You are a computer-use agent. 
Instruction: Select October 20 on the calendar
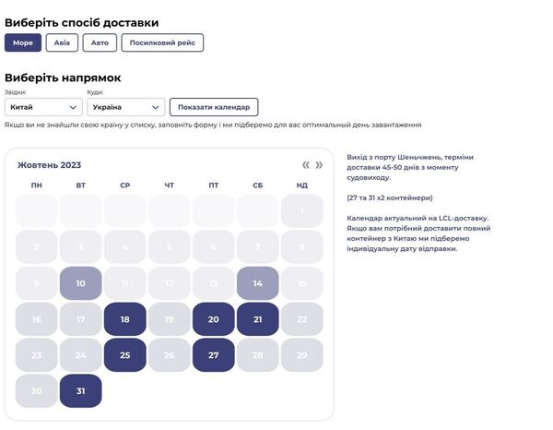click(x=214, y=319)
